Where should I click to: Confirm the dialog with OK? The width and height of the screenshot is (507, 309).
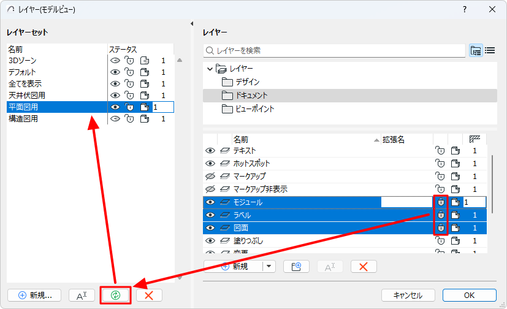(469, 295)
